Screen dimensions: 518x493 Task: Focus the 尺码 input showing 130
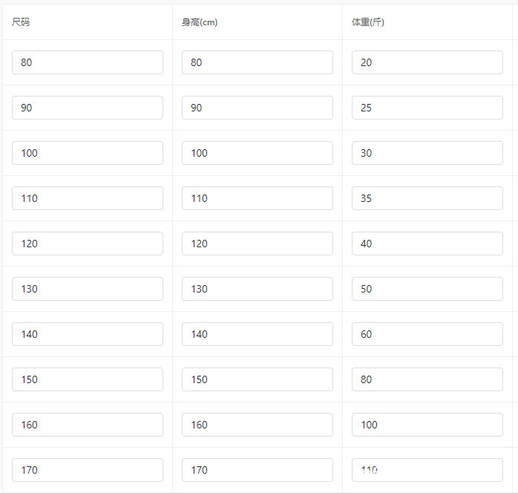point(88,289)
